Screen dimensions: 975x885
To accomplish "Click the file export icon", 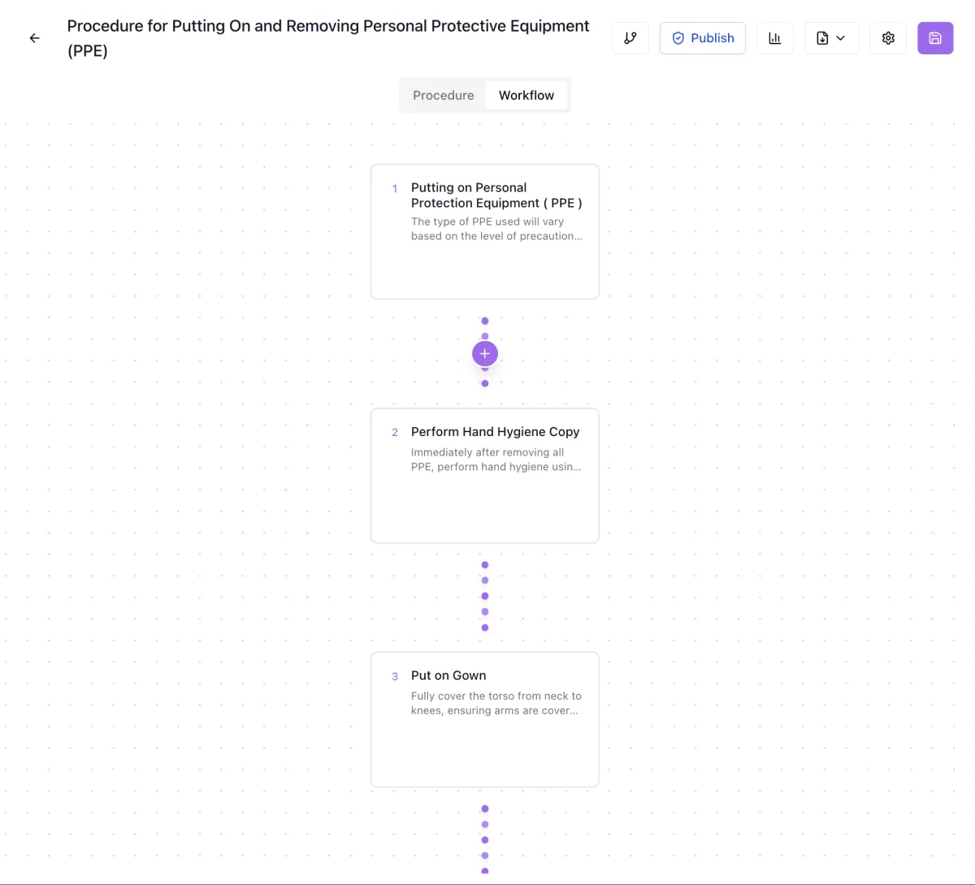I will click(x=822, y=38).
